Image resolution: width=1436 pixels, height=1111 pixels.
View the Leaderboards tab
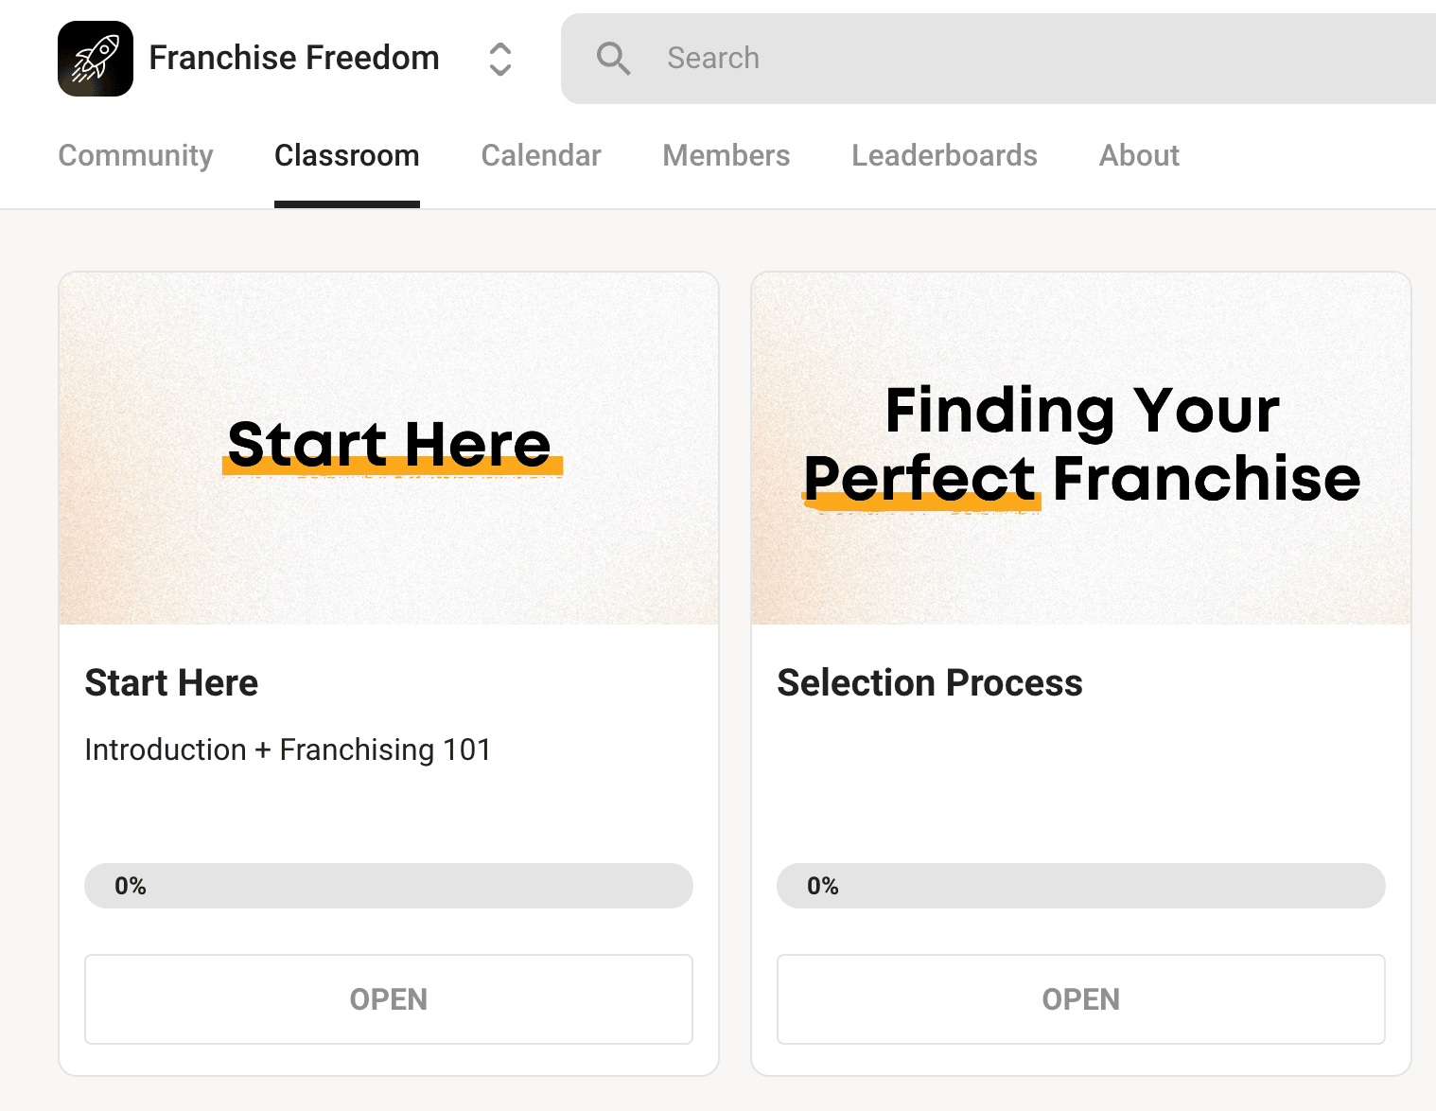(944, 155)
